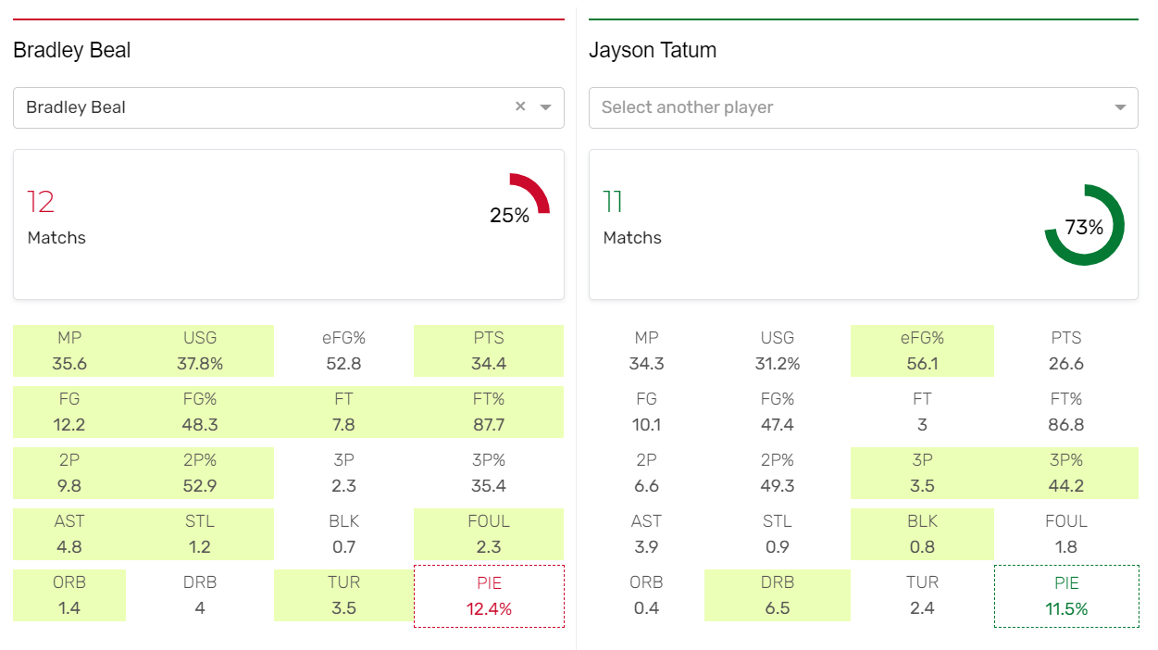This screenshot has height=650, width=1158.
Task: Click Bradley Beal's 12 Matchs count
Action: point(41,202)
